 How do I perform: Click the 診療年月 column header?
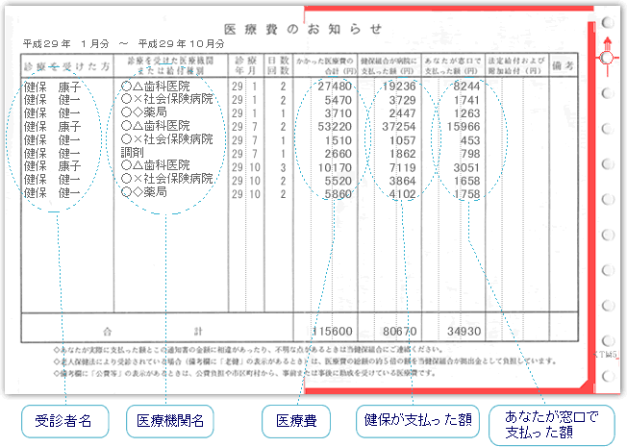point(246,65)
